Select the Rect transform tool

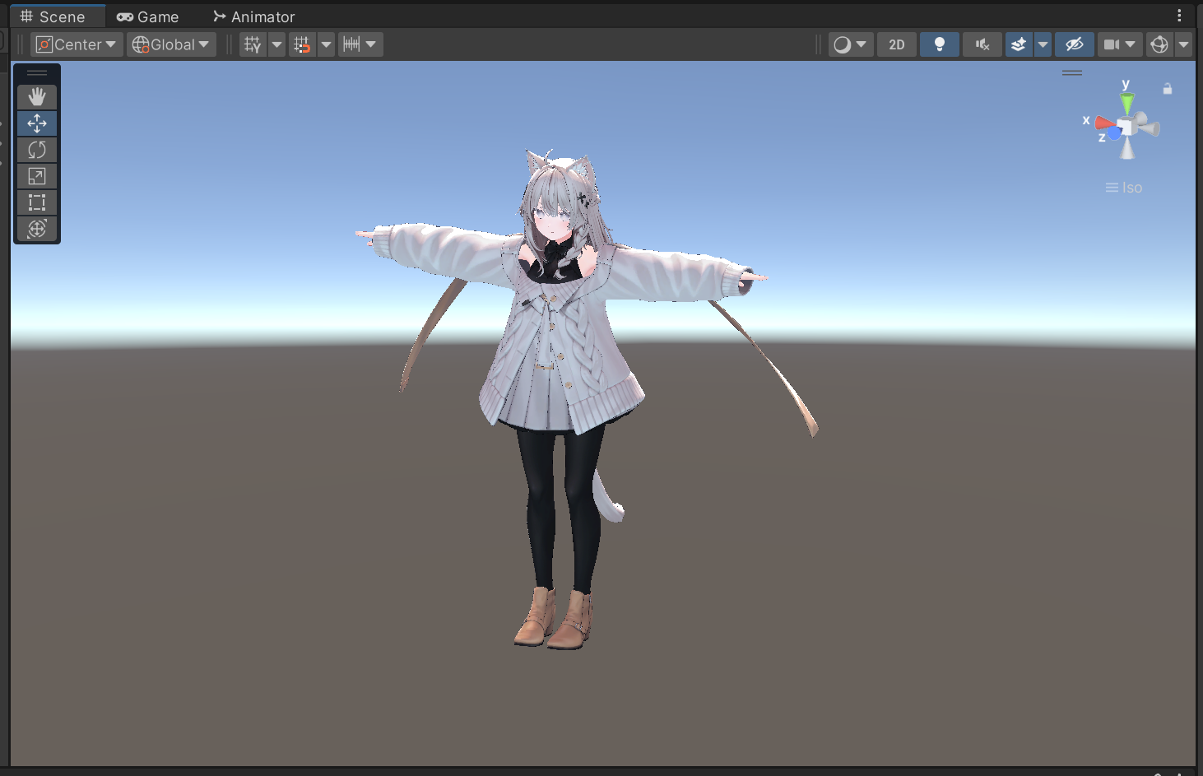click(37, 202)
